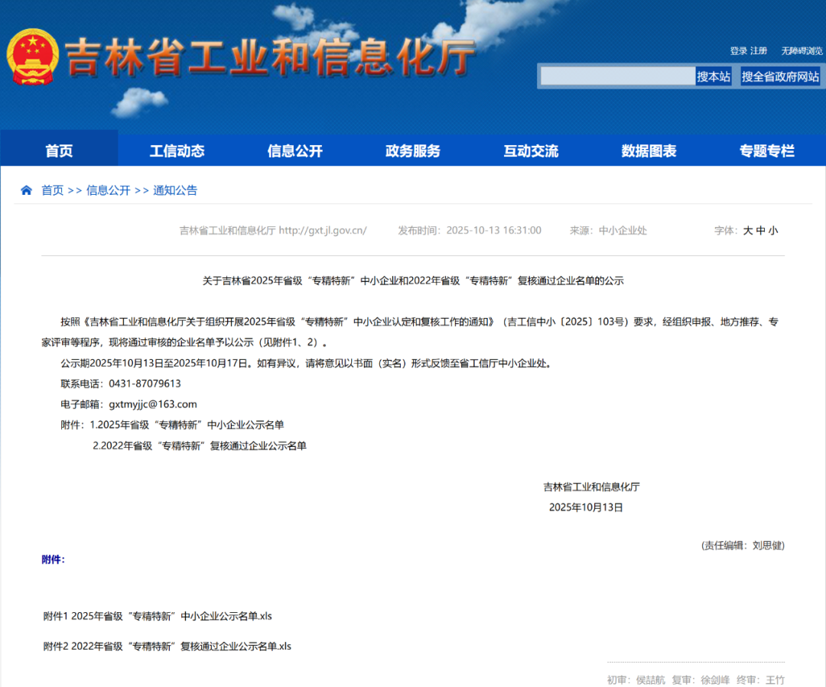
Task: Click the 搜本站 search button
Action: coord(714,76)
